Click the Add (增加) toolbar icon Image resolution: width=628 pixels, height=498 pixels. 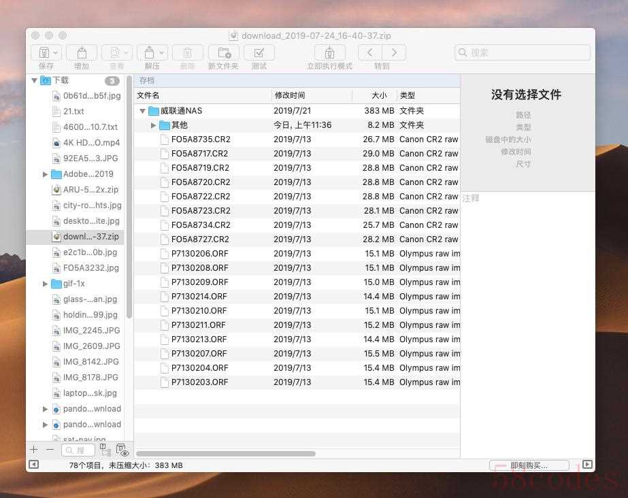(x=81, y=53)
